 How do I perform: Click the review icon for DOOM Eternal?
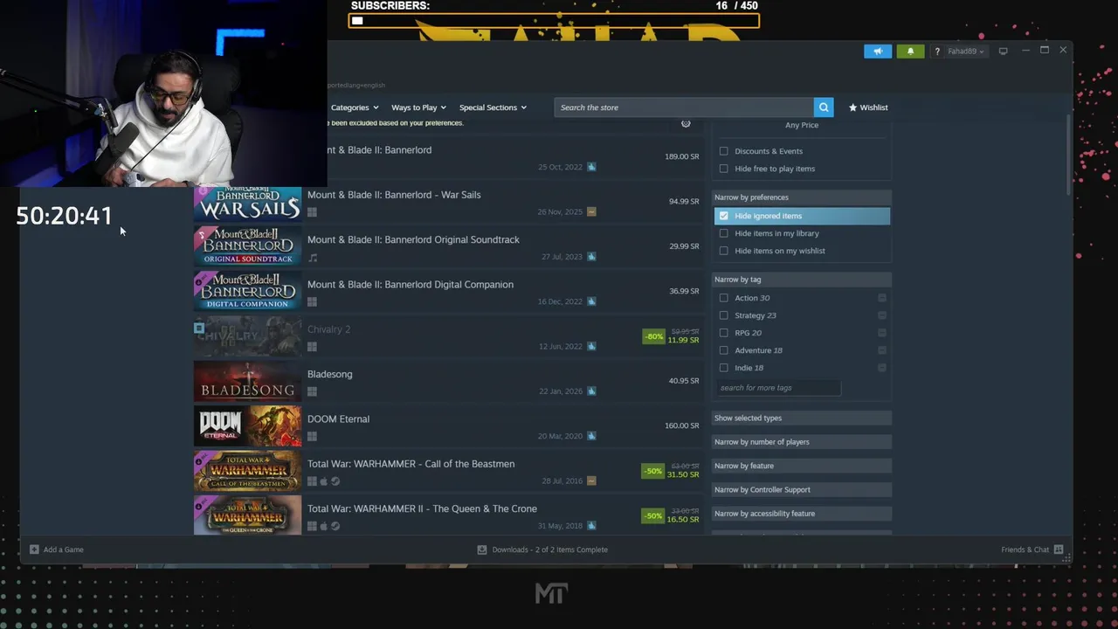pos(591,436)
